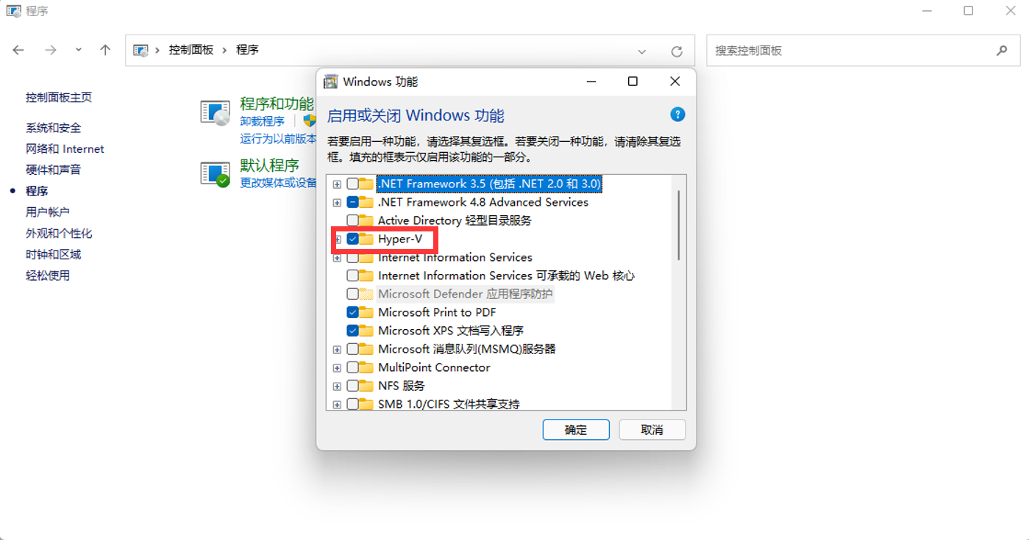The image size is (1029, 540).
Task: Click the blue help question mark icon
Action: click(677, 115)
